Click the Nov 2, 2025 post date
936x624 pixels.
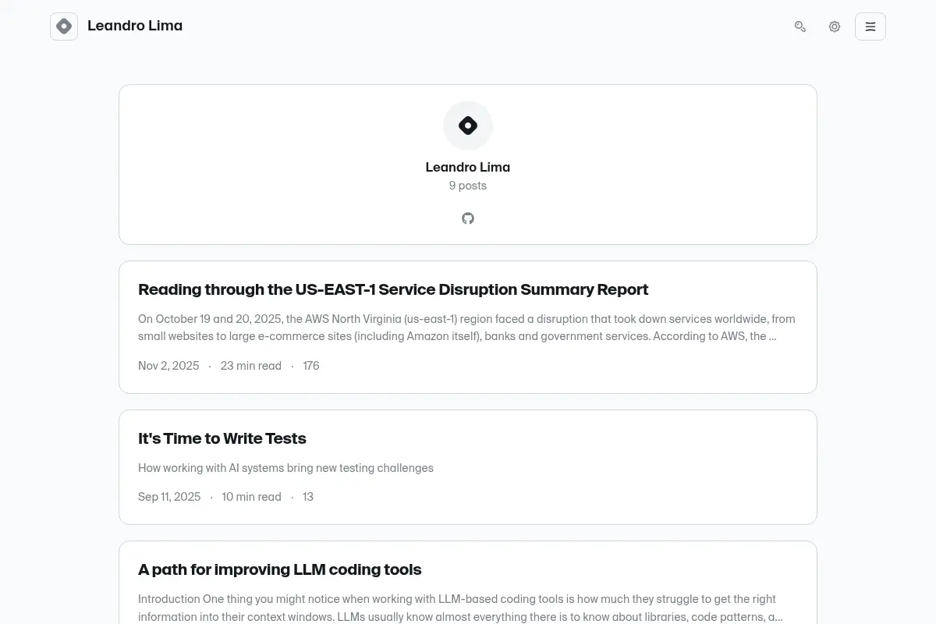coord(168,366)
